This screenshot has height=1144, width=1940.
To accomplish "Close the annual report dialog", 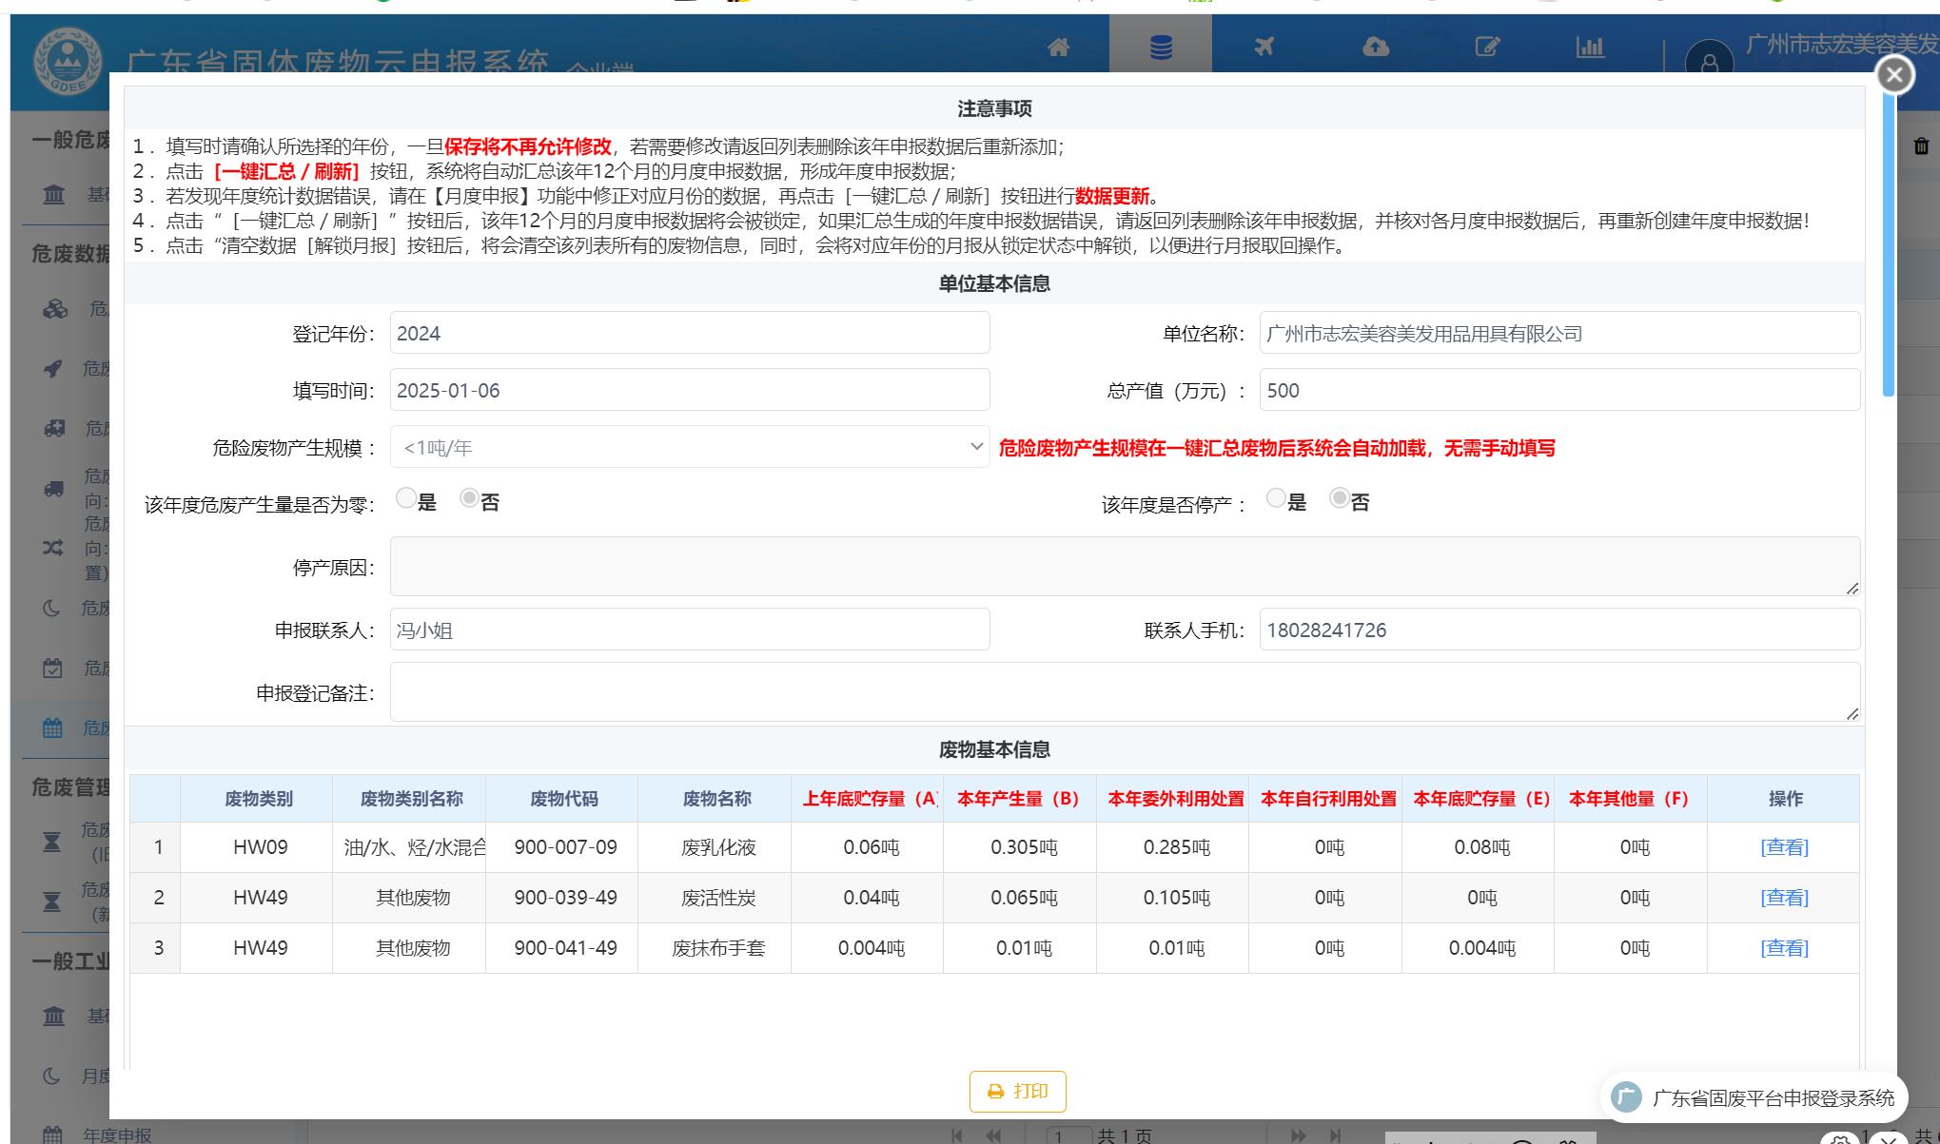I will click(1894, 74).
